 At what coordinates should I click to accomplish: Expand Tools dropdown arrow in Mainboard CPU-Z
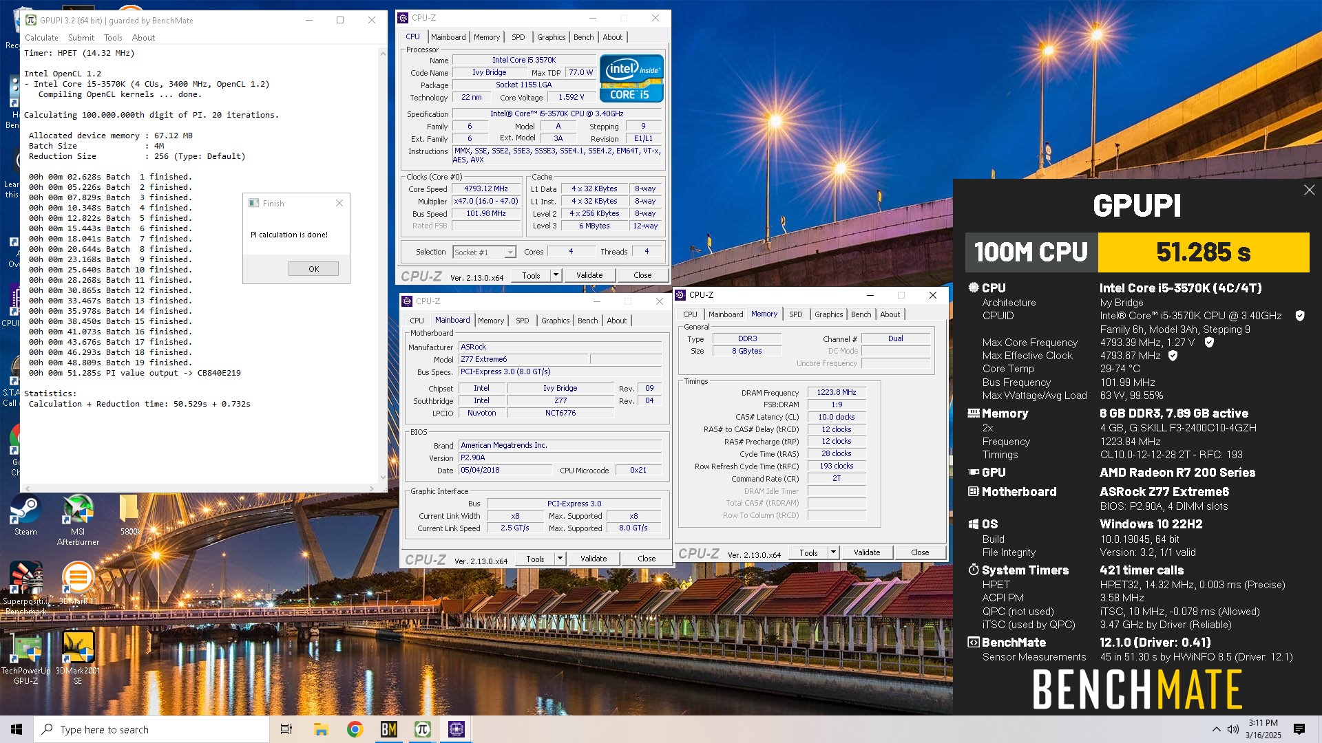(x=560, y=559)
